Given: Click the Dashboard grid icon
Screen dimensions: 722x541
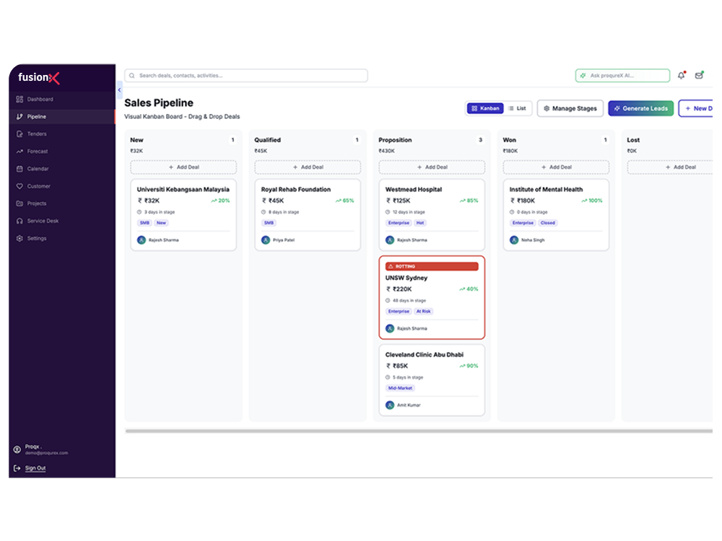Looking at the screenshot, I should click(x=19, y=100).
